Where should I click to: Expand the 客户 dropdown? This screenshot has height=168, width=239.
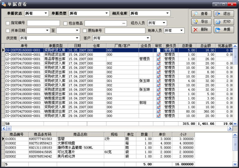click(x=148, y=38)
